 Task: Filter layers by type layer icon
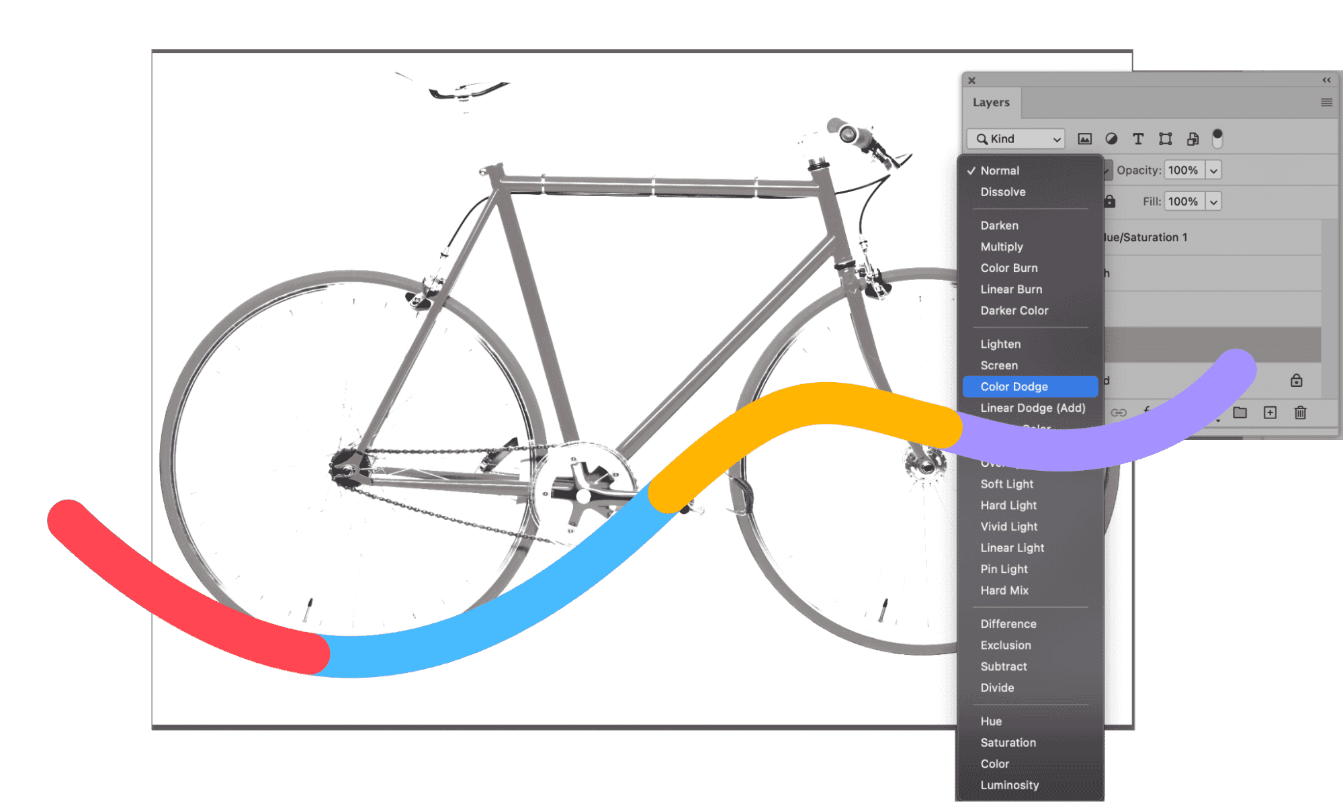coord(1138,139)
